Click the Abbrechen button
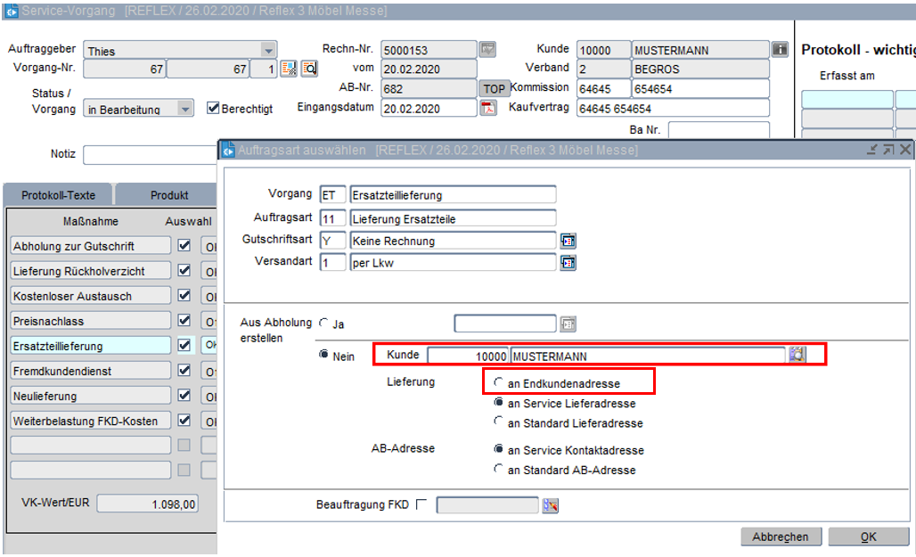 tap(780, 537)
